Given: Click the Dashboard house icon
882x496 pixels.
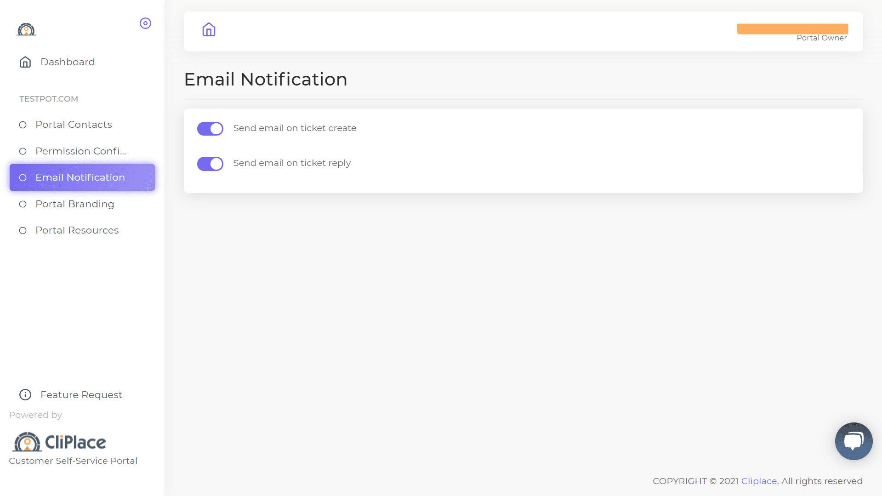Looking at the screenshot, I should click(x=25, y=62).
